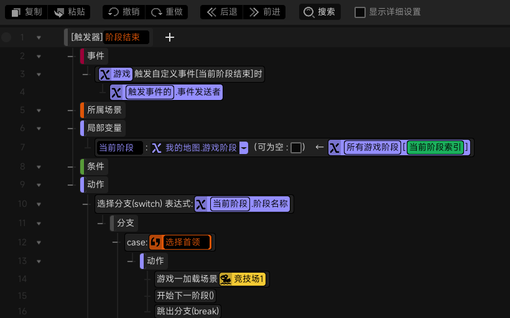Enable 显示详细设置 checkbox

[359, 12]
